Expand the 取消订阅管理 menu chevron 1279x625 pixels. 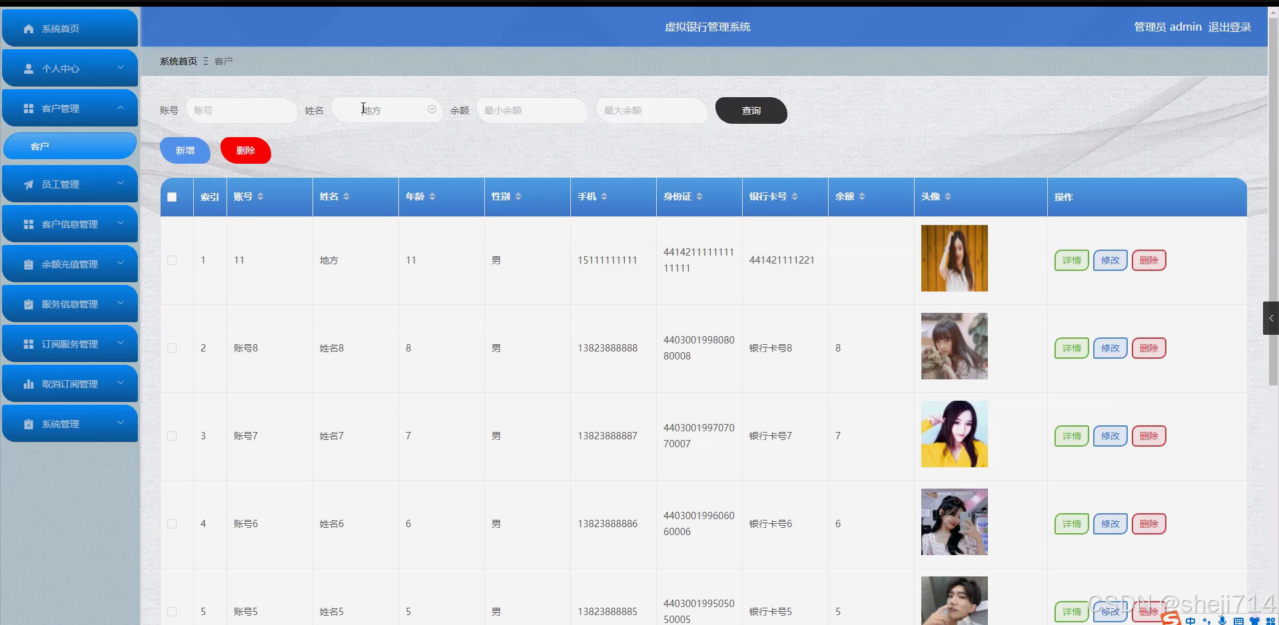(x=121, y=383)
